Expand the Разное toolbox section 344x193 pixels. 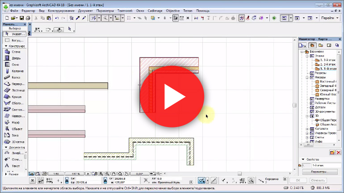coord(6,174)
